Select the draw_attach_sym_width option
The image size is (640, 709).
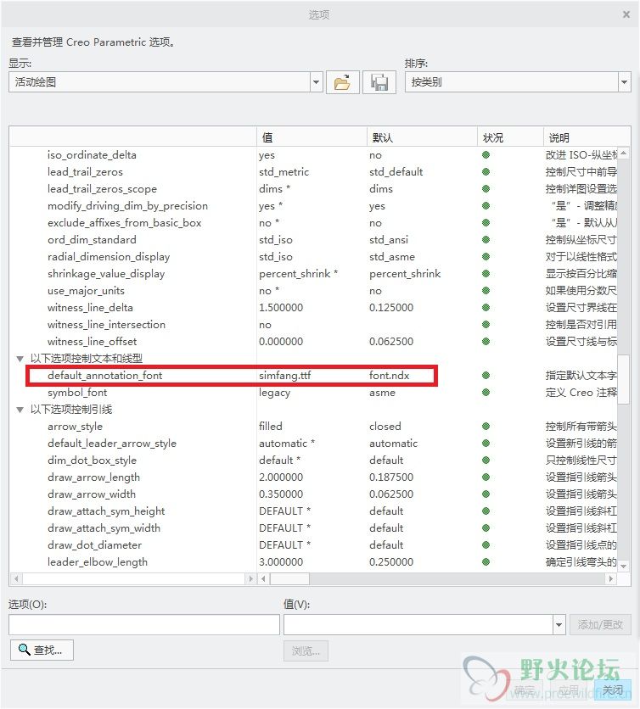[x=104, y=528]
